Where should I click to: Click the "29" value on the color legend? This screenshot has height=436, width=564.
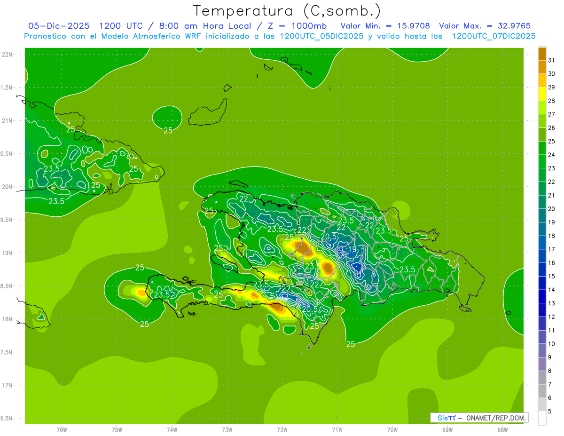(x=551, y=87)
